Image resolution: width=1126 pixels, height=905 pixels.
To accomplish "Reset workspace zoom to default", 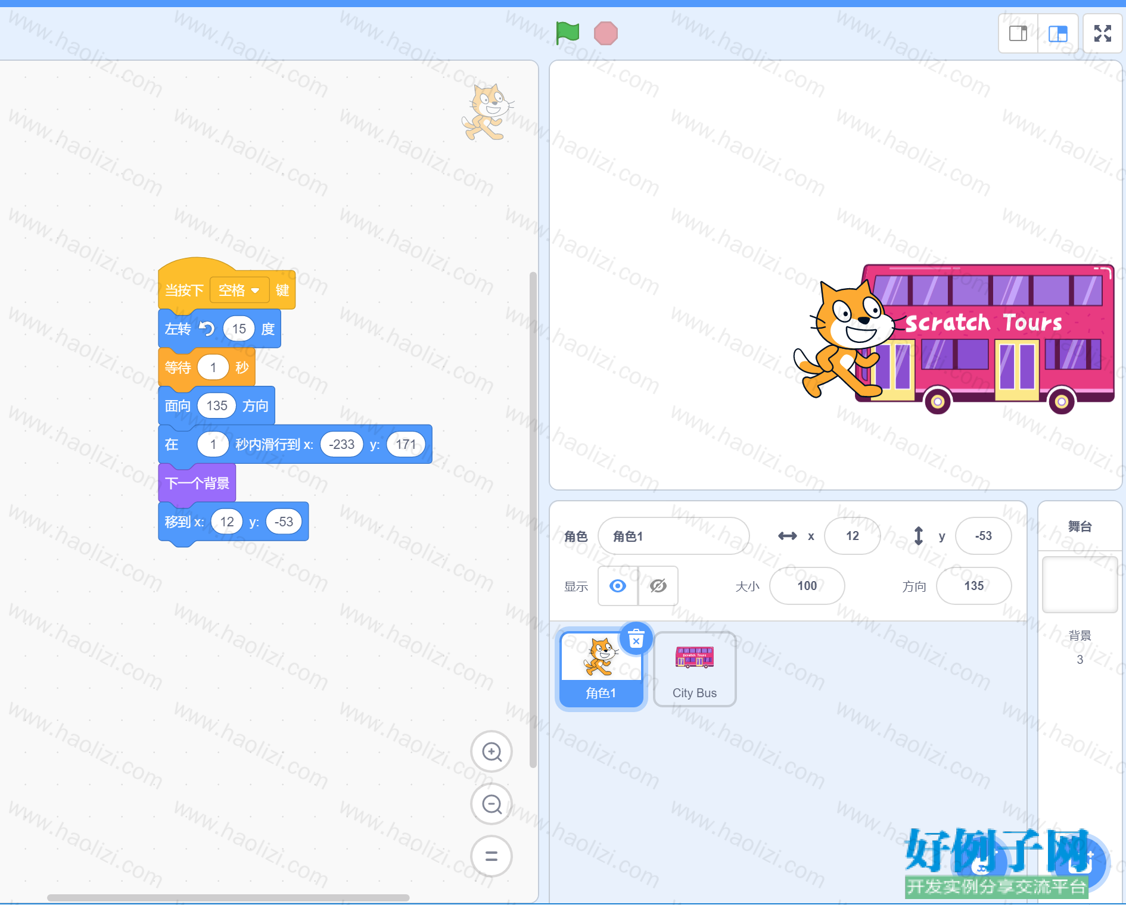I will pyautogui.click(x=492, y=856).
